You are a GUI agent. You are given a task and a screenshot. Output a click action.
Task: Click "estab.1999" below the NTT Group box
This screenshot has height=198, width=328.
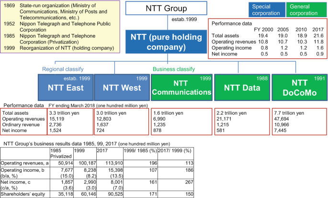184,20
